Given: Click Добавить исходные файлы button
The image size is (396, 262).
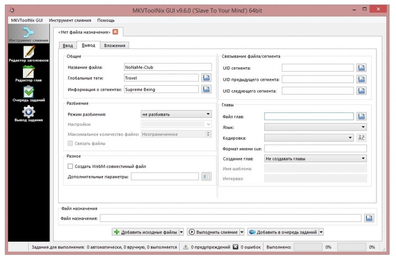Looking at the screenshot, I should pos(145,232).
